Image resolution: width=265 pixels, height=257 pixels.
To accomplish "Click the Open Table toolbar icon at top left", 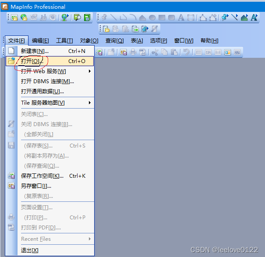I will [x=14, y=18].
